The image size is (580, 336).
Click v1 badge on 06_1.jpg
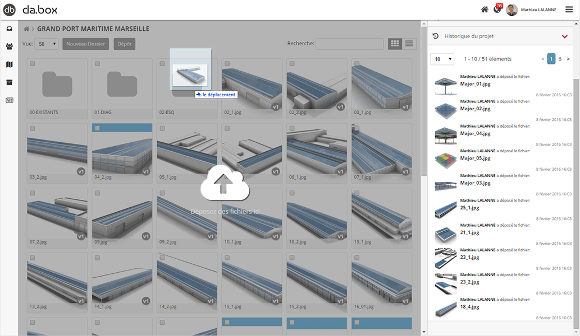(340, 171)
